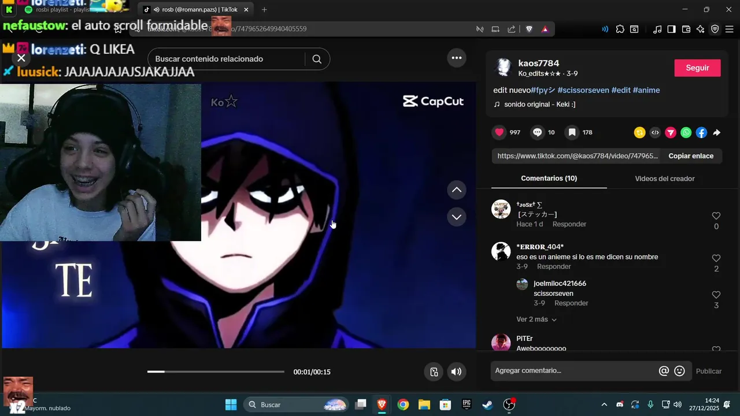
Task: Open the #scissorseven hashtag
Action: (x=583, y=90)
